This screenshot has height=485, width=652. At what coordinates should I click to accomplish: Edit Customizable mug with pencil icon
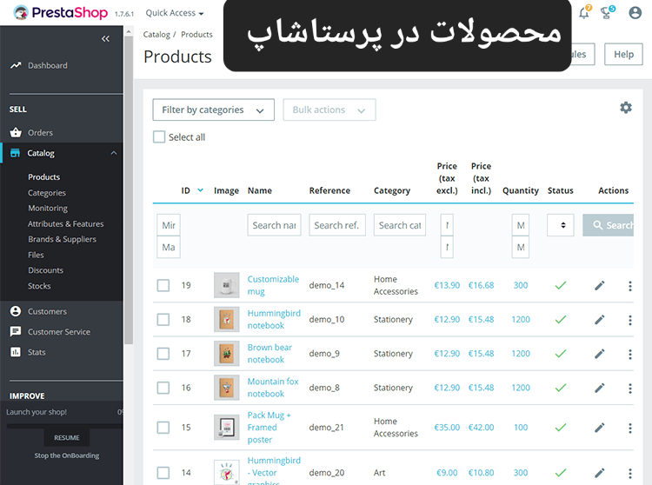599,285
